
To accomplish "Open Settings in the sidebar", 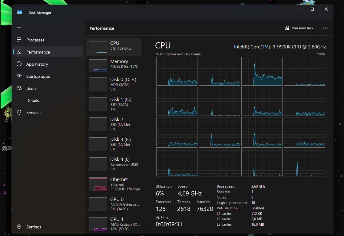I will tap(48, 227).
